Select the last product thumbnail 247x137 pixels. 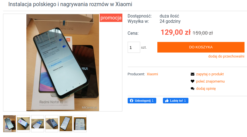coord(80,124)
